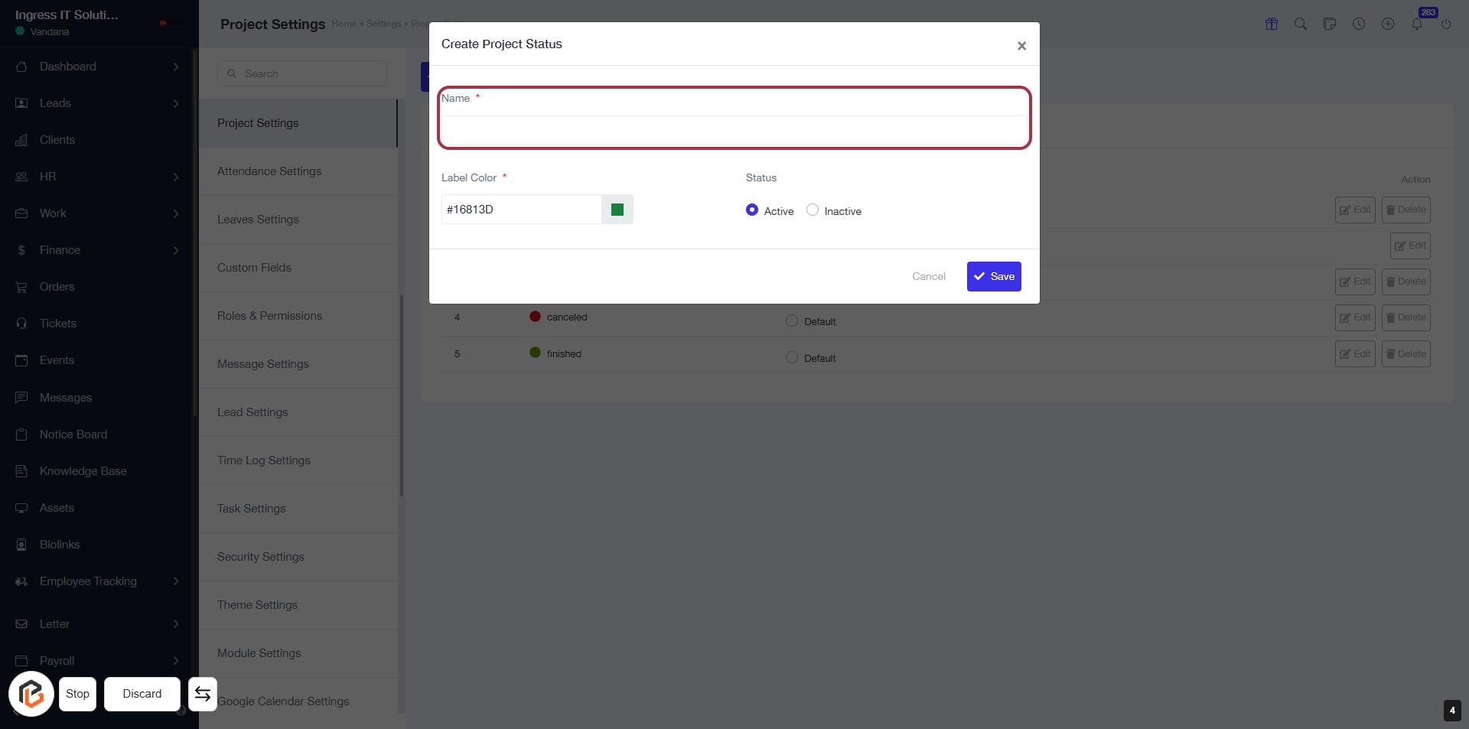
Task: Open the notifications bell icon
Action: 1417,24
